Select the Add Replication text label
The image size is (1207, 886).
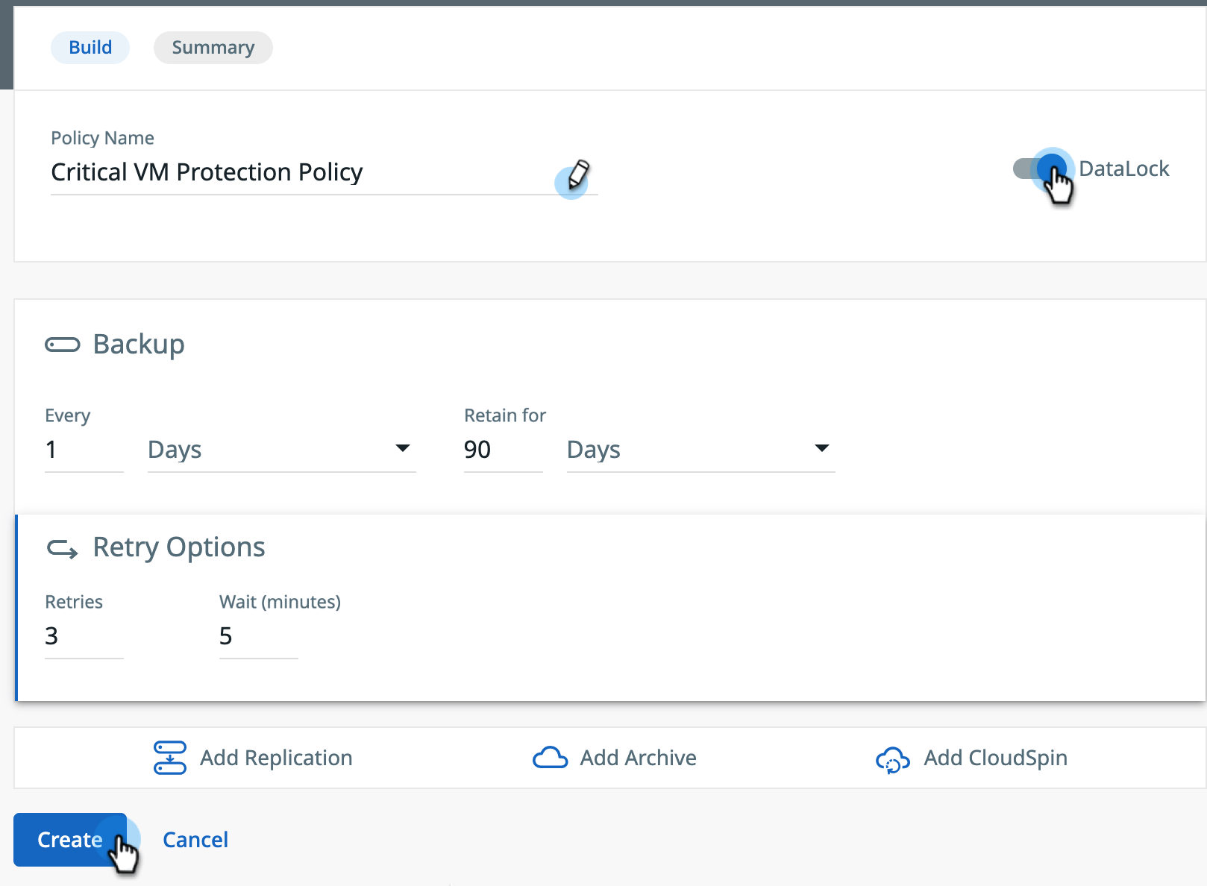[x=276, y=758]
